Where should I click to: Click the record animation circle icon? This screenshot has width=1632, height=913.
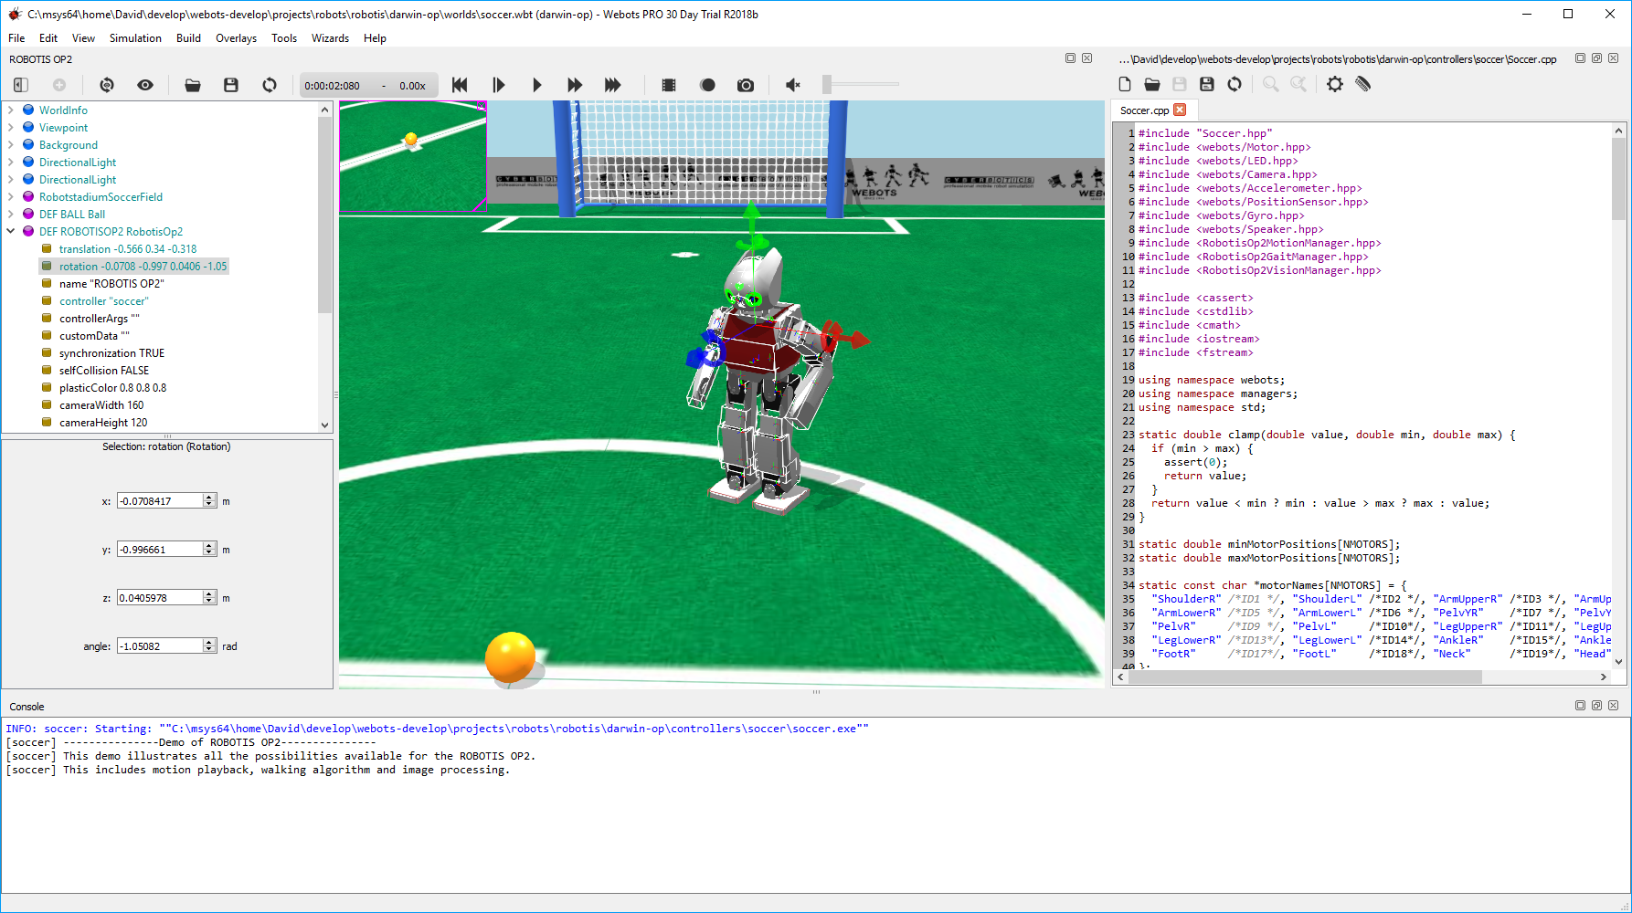coord(707,85)
